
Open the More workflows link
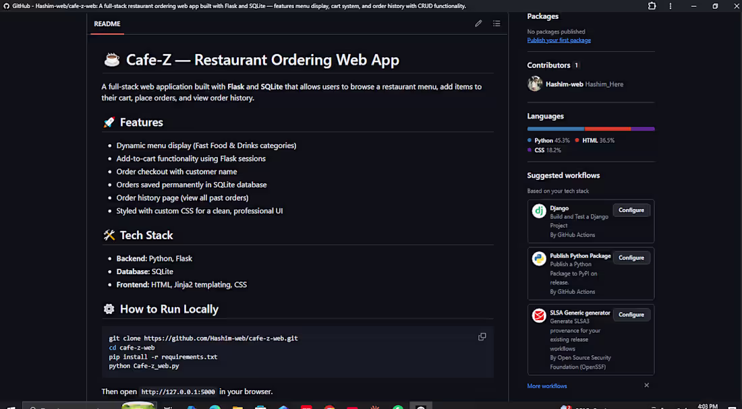[x=547, y=386]
